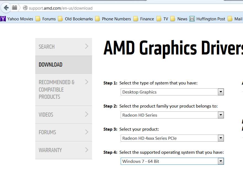
Task: Open the TV bookmark folder
Action: [x=162, y=19]
